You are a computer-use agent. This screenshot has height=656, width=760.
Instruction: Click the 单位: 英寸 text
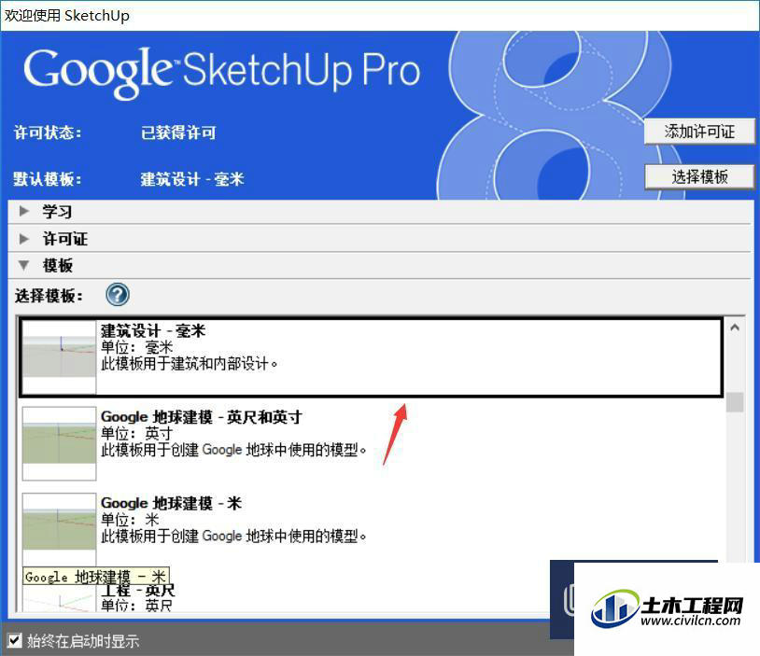(136, 433)
